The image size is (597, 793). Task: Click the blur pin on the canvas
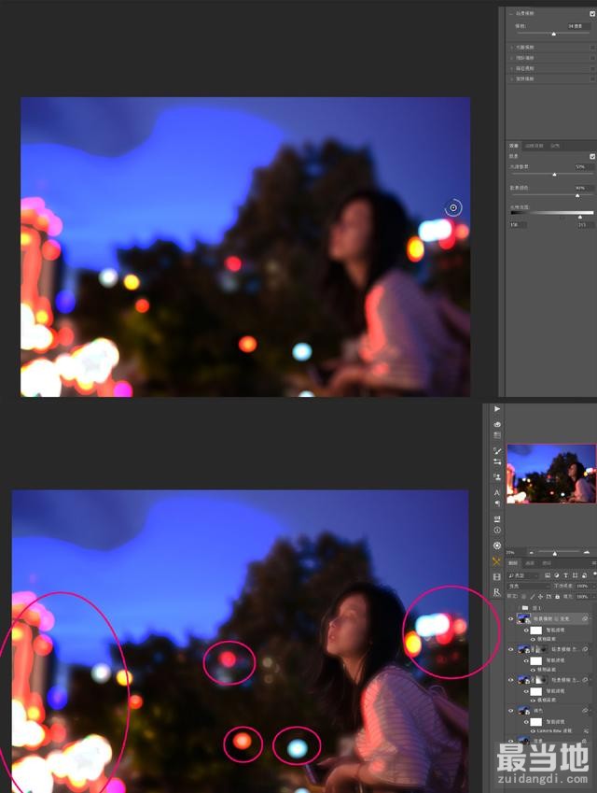pos(453,208)
